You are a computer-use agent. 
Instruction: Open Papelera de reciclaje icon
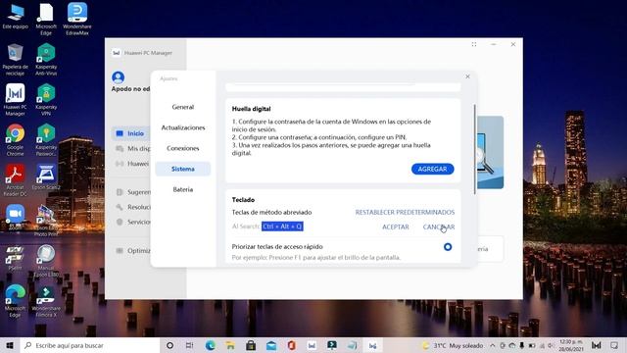(x=16, y=59)
